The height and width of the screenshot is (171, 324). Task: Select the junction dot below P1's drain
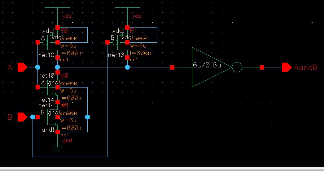(127, 67)
